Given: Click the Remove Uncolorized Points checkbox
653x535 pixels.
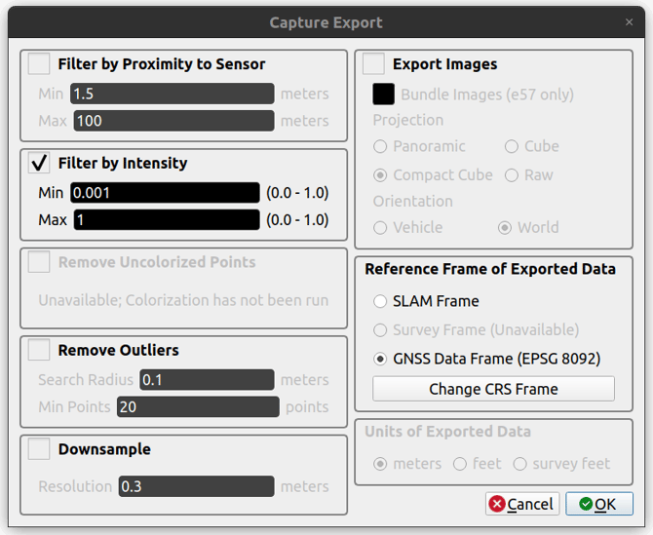Looking at the screenshot, I should [x=39, y=262].
